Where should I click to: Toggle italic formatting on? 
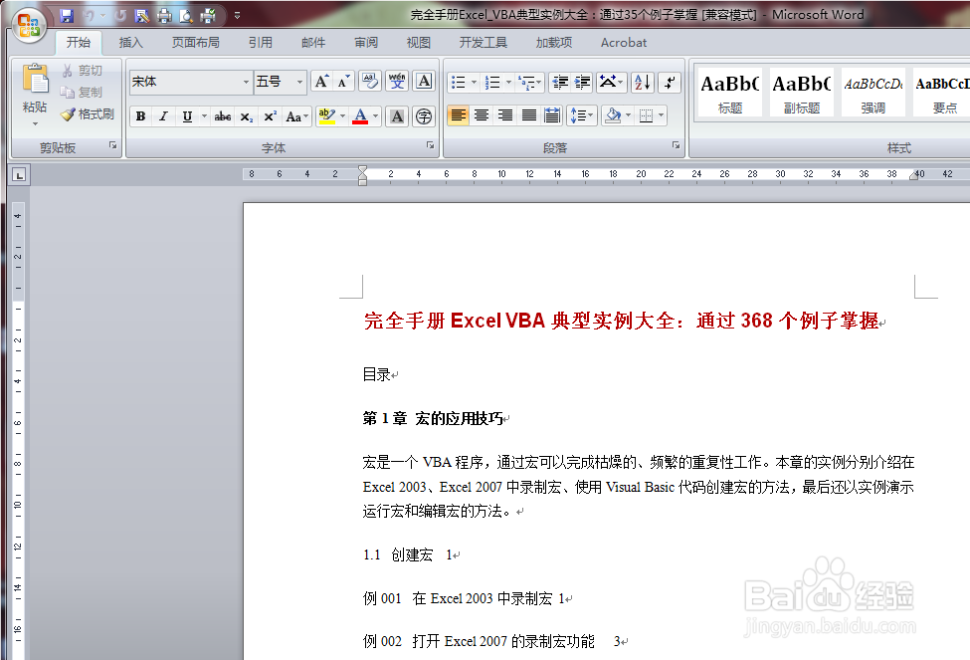click(161, 115)
